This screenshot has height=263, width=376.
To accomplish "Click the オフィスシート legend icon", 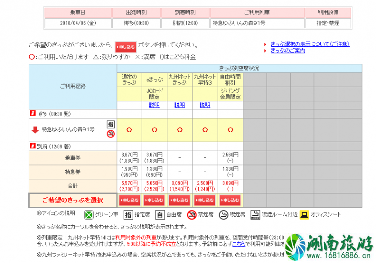I will [x=304, y=215].
